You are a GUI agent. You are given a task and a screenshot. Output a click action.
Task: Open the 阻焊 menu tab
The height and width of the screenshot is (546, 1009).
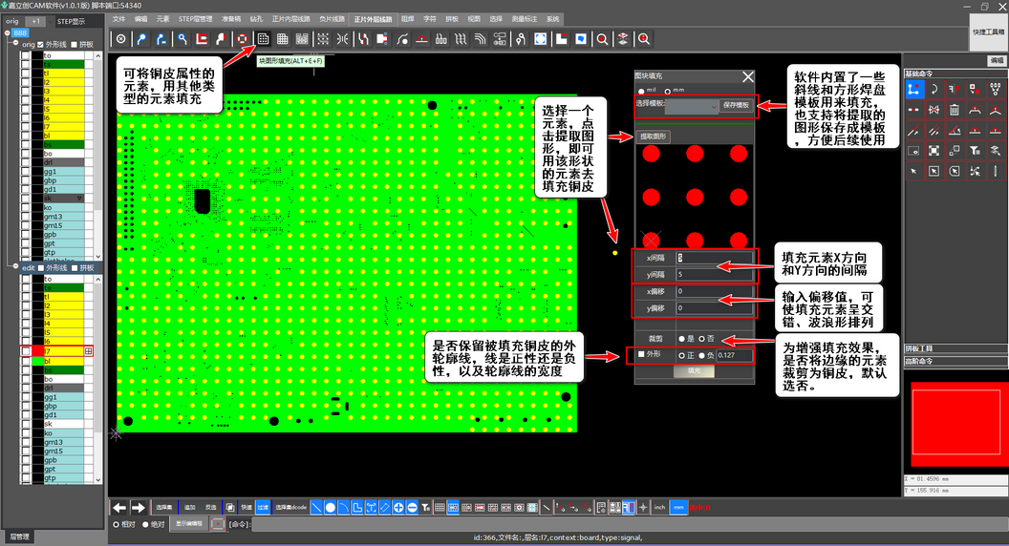(408, 19)
